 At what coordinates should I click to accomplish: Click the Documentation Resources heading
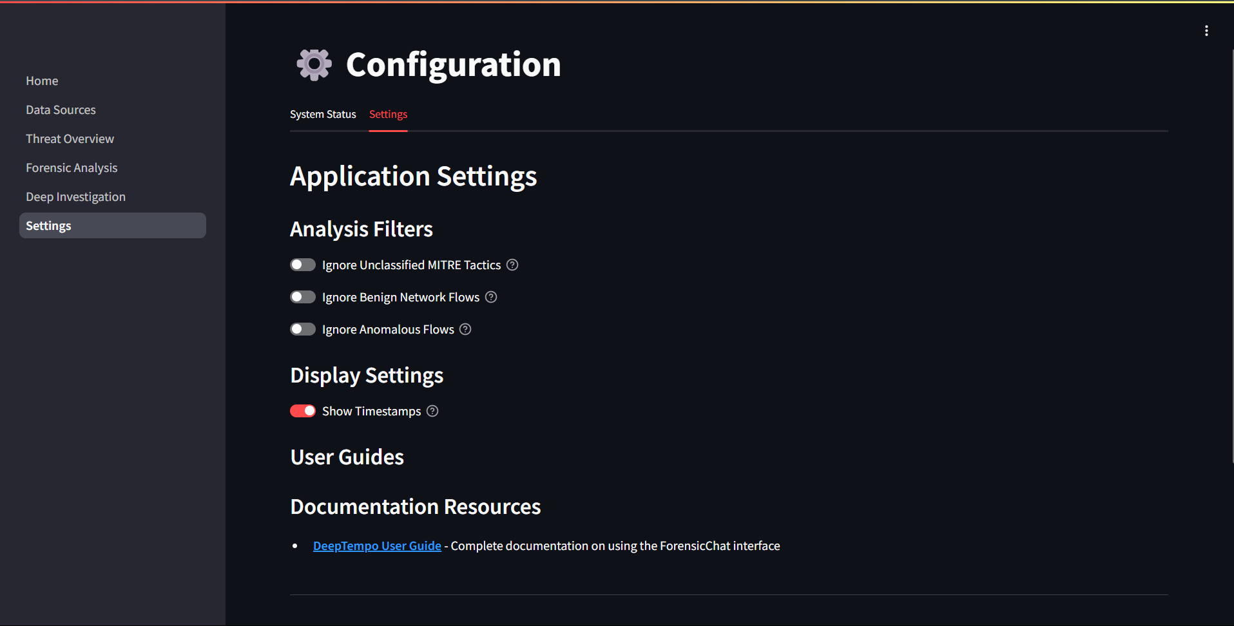click(x=416, y=507)
